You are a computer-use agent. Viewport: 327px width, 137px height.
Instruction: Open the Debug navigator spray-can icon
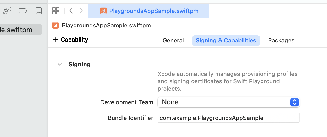pos(7,11)
